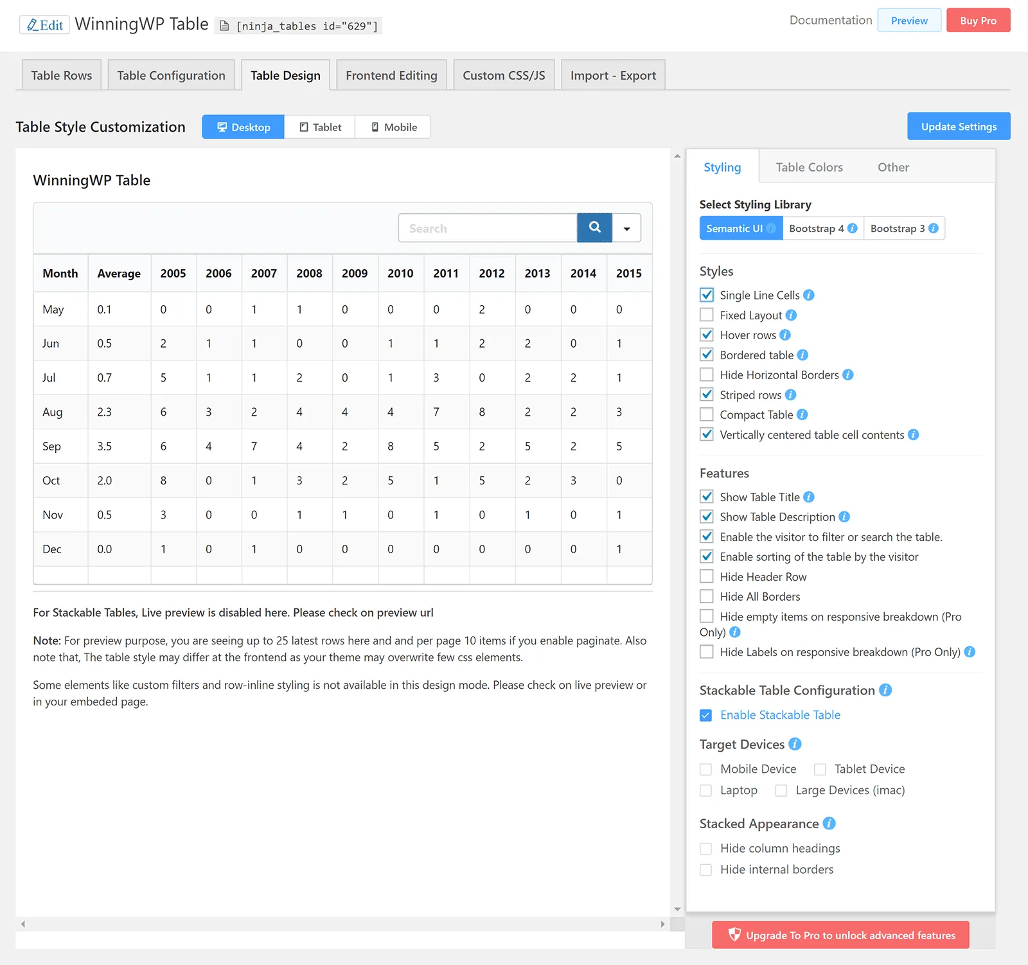Switch to the Other settings tab
The height and width of the screenshot is (965, 1028).
893,167
